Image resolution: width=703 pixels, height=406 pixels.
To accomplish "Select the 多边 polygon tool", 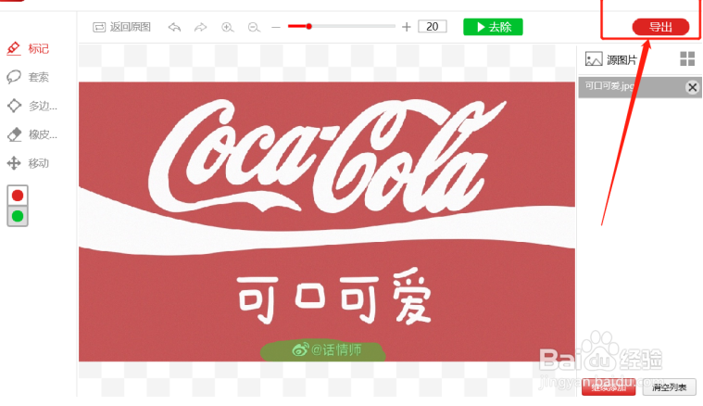I will tap(32, 106).
